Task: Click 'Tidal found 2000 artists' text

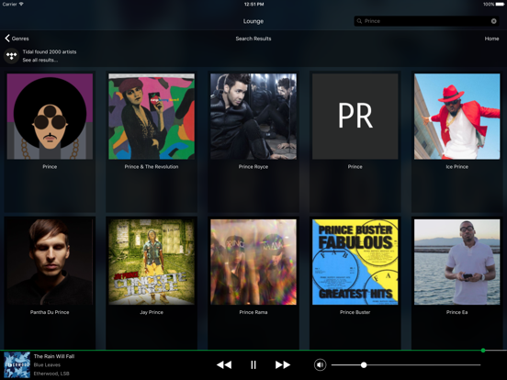Action: (x=50, y=51)
